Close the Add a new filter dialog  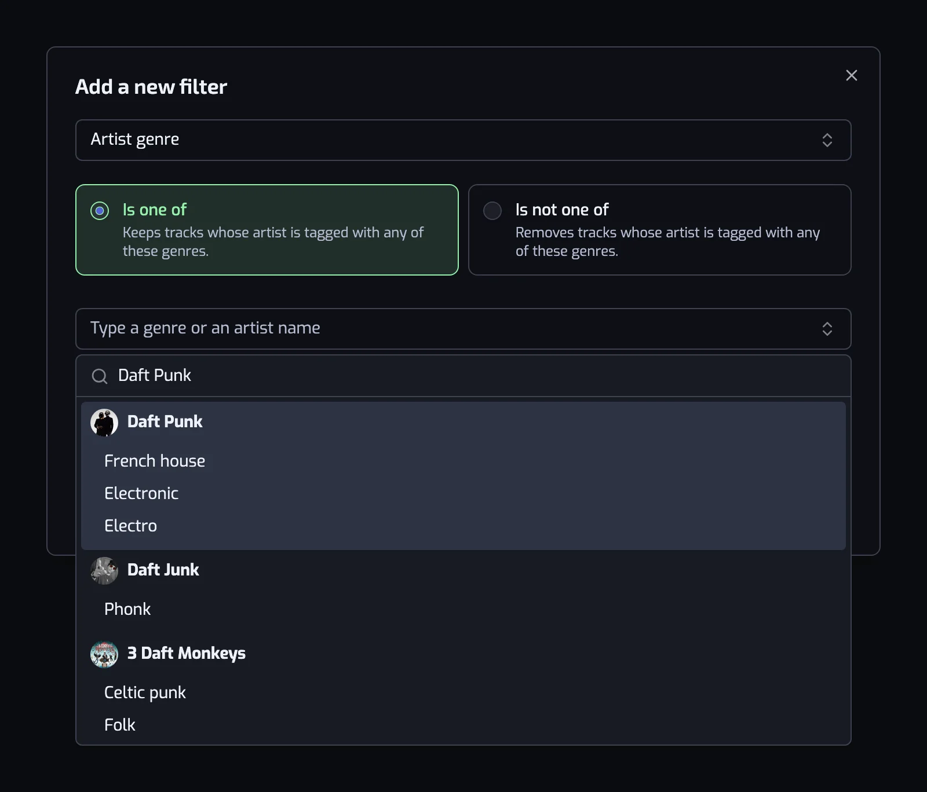pos(851,75)
